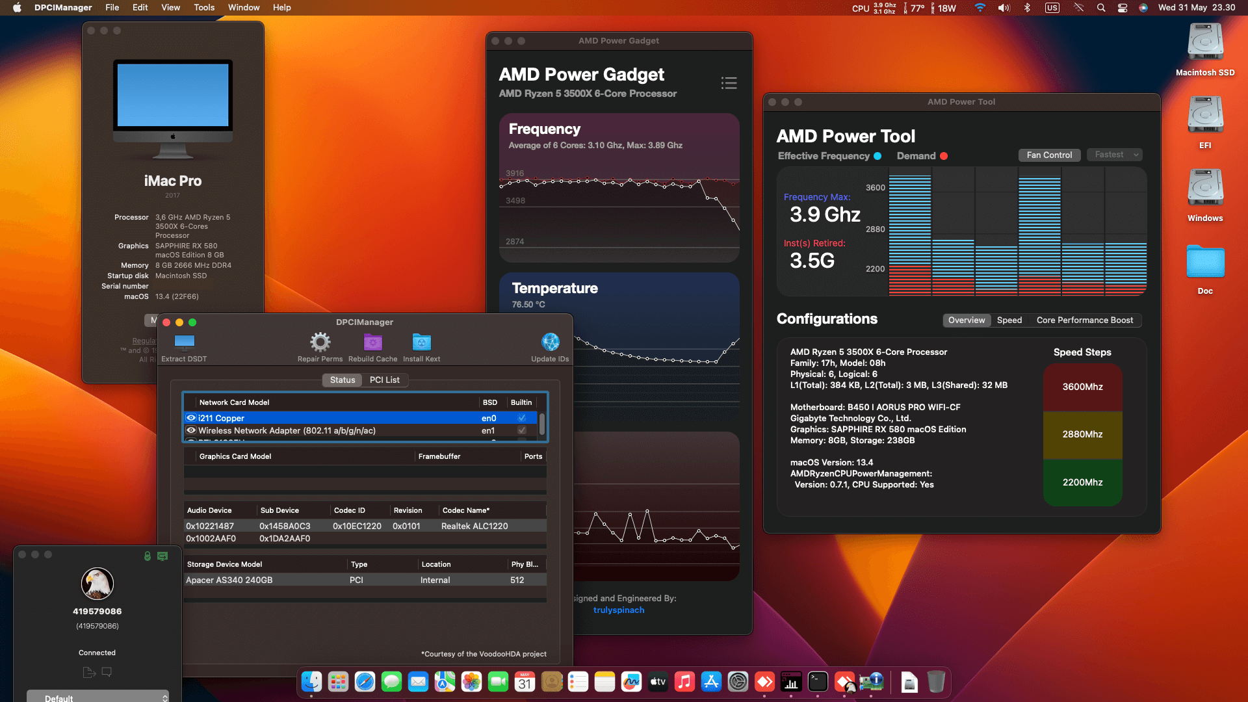
Task: Switch to the PCI List tab
Action: tap(385, 380)
